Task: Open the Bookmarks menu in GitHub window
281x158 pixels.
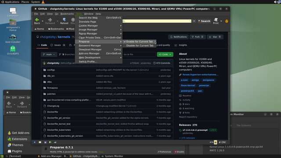Action: pyautogui.click(x=67, y=14)
